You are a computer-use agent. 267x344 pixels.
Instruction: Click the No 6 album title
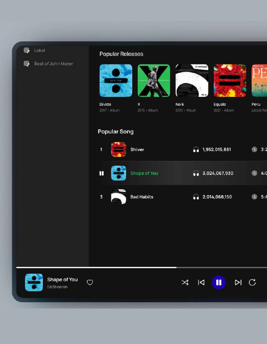click(180, 104)
